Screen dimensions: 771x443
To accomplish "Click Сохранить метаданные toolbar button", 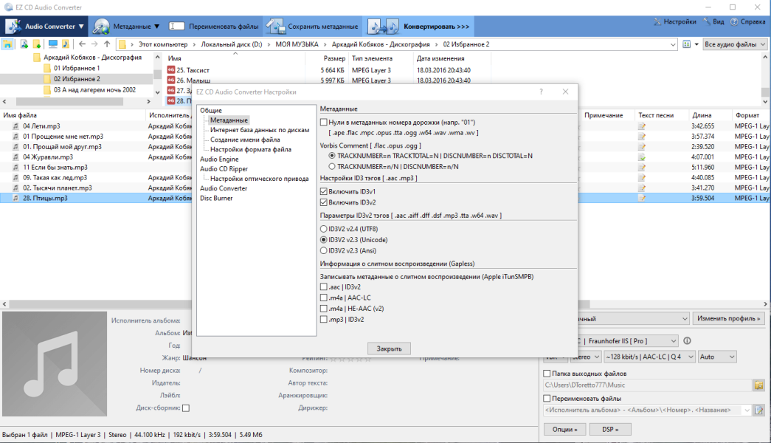I will [x=313, y=26].
